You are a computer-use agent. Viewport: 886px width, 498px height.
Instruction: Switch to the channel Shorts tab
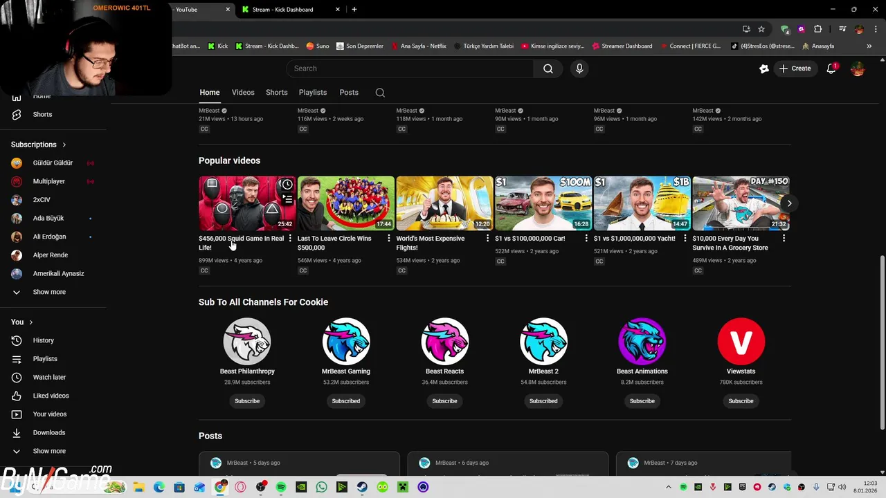(277, 93)
